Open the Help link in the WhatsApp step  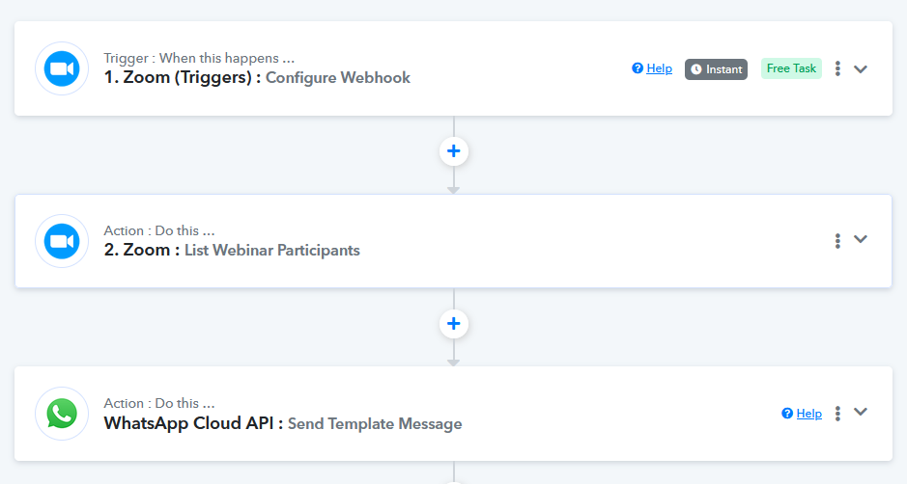[x=808, y=414]
